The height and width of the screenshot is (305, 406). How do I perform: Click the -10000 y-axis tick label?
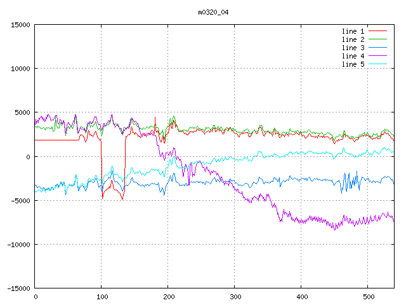coord(18,244)
